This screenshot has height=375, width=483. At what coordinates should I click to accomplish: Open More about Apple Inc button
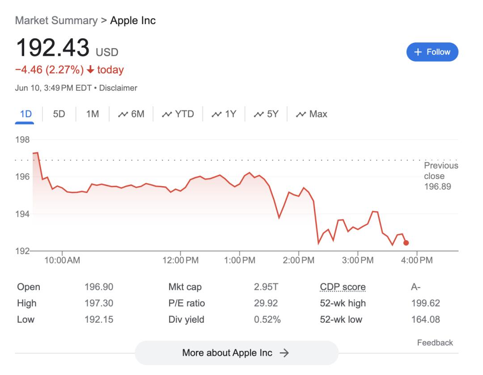(237, 353)
